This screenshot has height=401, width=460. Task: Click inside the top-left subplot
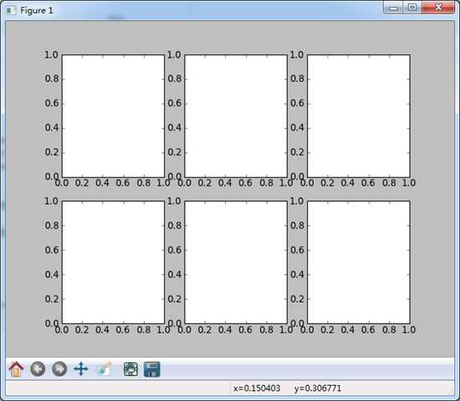(x=113, y=116)
